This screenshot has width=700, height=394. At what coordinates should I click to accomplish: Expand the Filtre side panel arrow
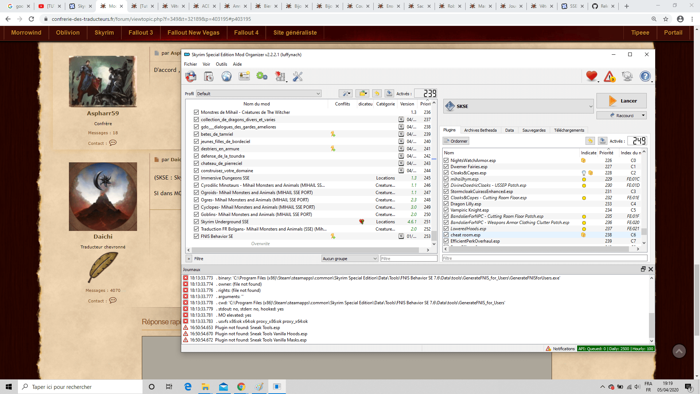pos(189,259)
